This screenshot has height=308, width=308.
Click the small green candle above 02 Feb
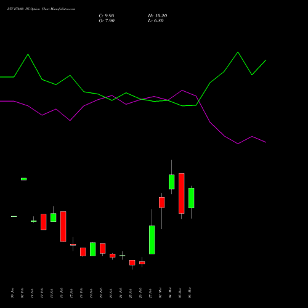point(24,179)
